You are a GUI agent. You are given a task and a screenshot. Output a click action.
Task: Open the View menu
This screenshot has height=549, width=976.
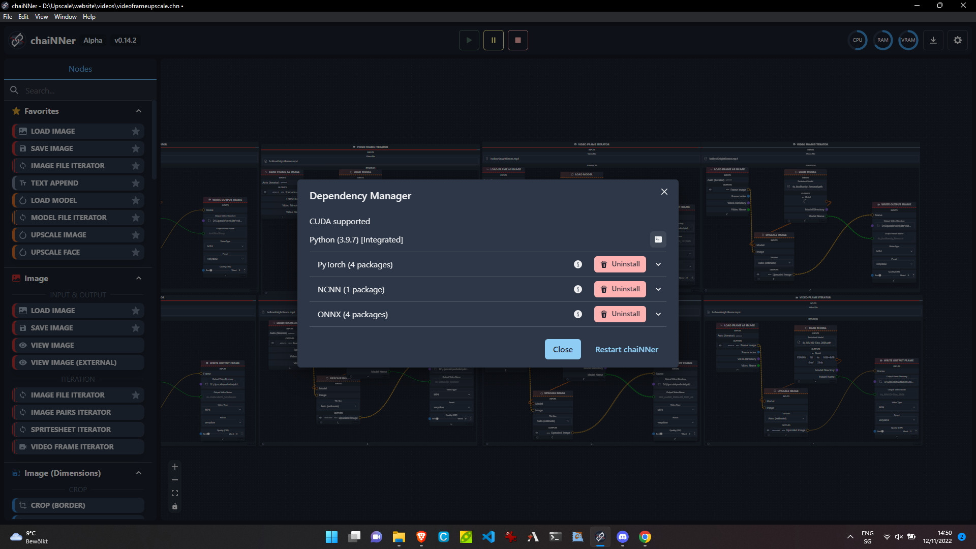click(41, 17)
